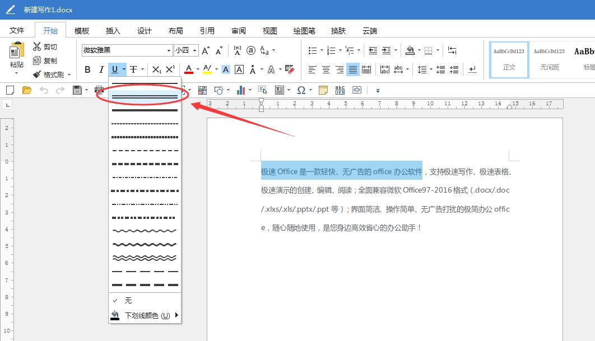This screenshot has width=595, height=341.
Task: Apply the 正文 paragraph style
Action: 509,59
